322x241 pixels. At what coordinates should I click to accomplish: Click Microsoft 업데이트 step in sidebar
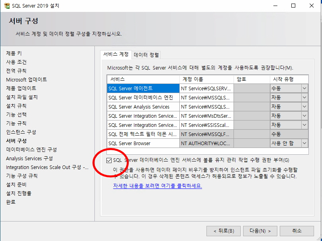(x=26, y=80)
